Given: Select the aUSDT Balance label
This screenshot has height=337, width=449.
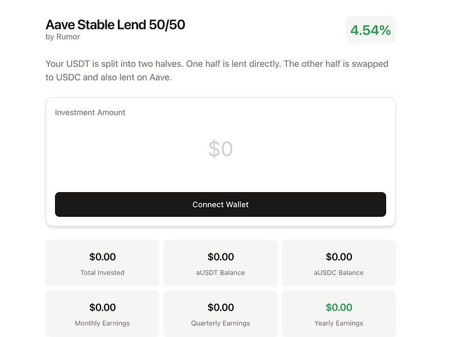Looking at the screenshot, I should pos(221,272).
